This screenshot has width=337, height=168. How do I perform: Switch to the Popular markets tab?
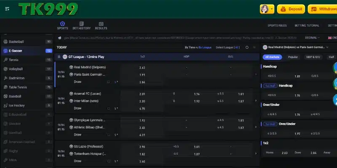point(293,57)
